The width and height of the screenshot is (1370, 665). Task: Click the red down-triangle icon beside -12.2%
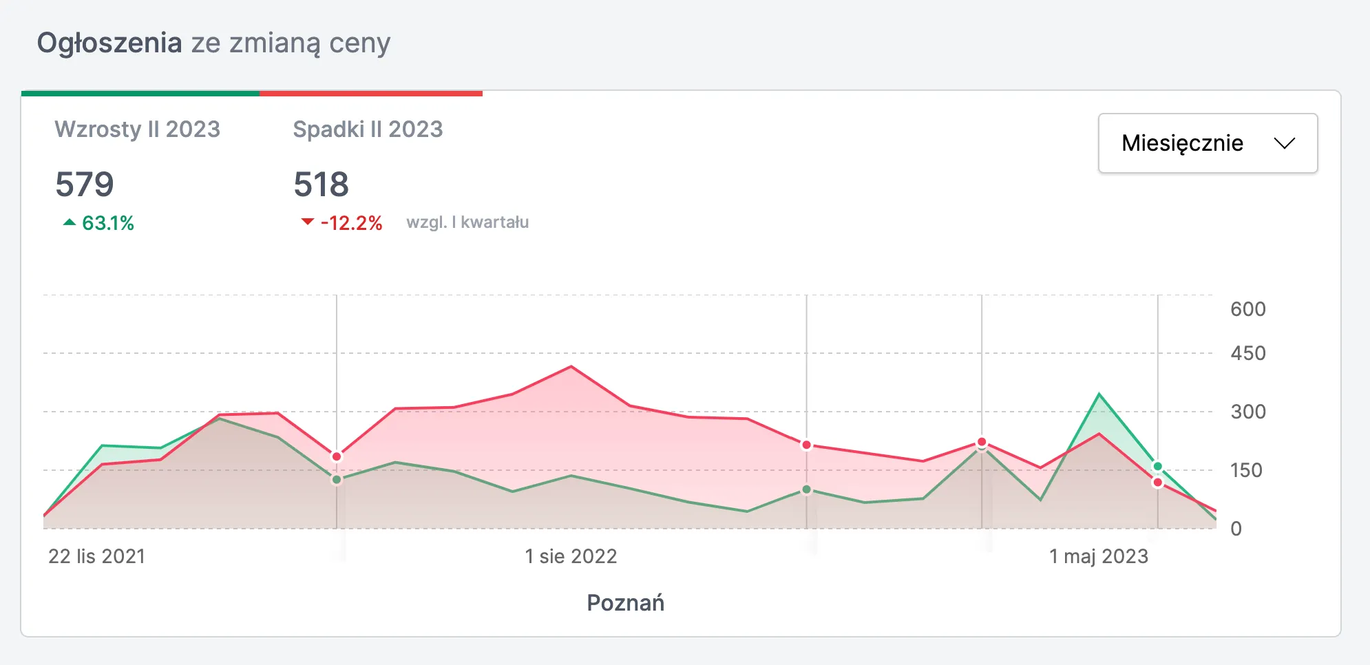click(x=308, y=222)
